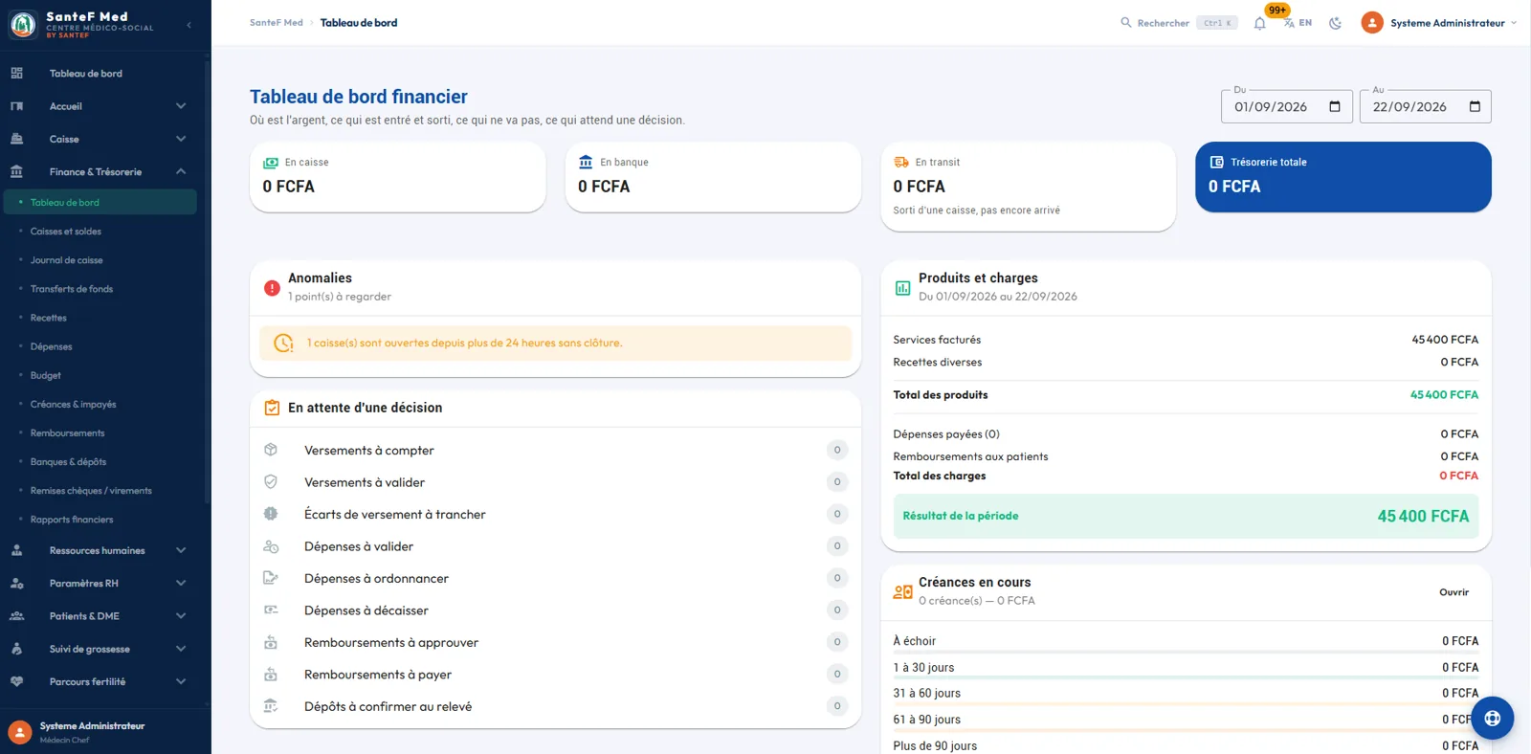Click the Du start date input

click(1287, 106)
